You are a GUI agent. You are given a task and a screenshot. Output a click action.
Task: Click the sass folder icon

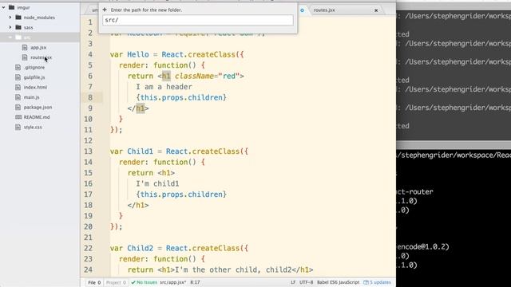(18, 27)
